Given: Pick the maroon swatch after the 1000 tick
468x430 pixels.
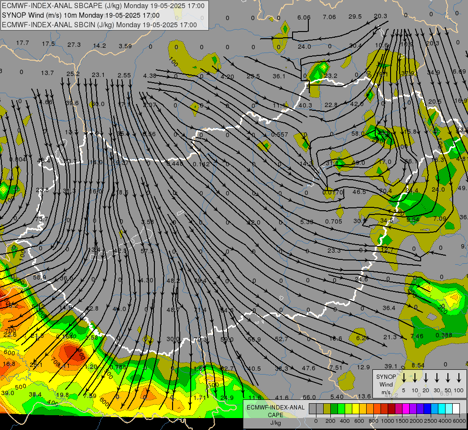Looking at the screenshot, I should click(392, 409).
